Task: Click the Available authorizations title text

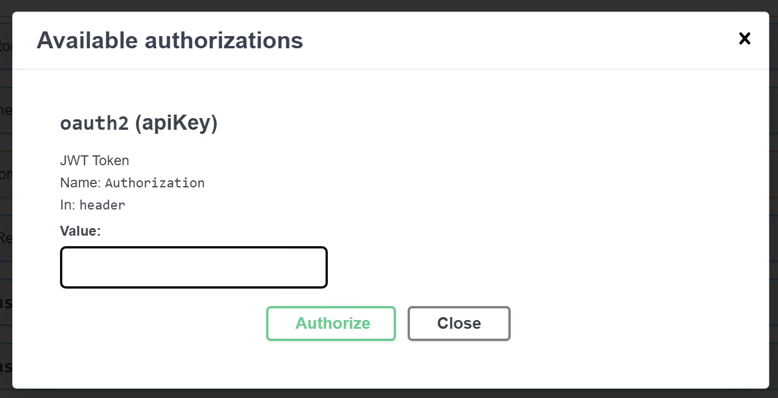Action: click(x=169, y=40)
